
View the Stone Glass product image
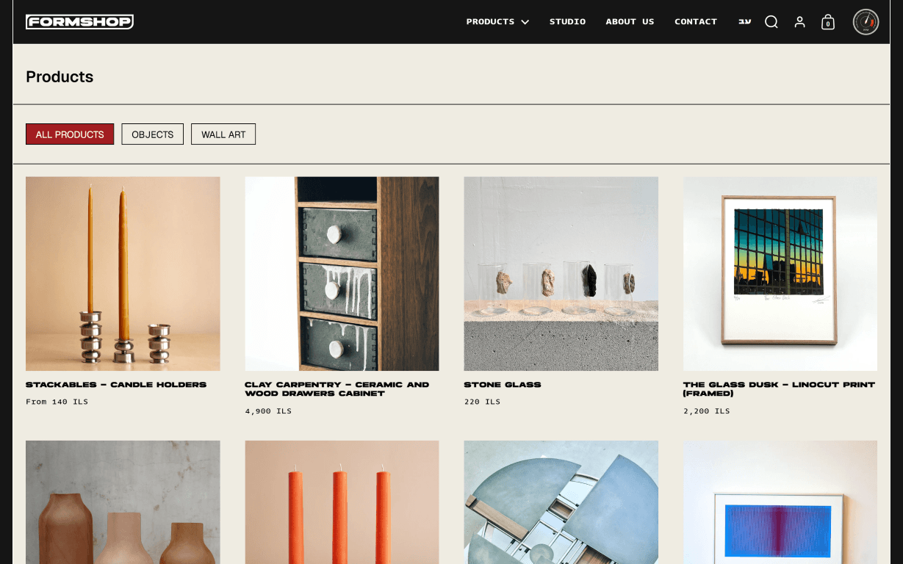(x=561, y=272)
